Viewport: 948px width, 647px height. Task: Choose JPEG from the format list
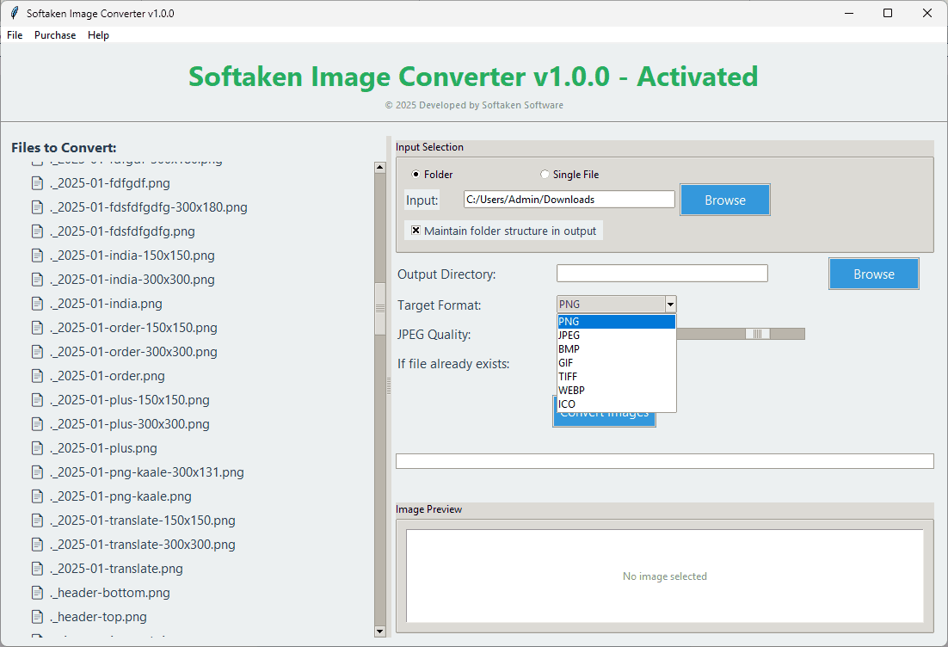tap(616, 335)
